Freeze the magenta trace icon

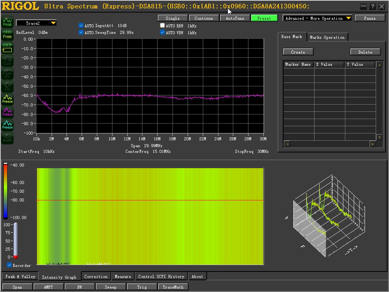coord(8,112)
